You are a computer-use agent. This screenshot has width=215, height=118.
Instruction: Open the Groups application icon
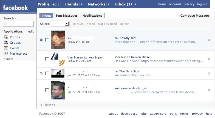(x=6, y=43)
